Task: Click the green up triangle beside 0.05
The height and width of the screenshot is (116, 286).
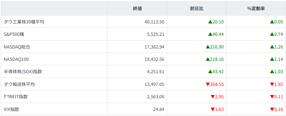Action: 272,22
